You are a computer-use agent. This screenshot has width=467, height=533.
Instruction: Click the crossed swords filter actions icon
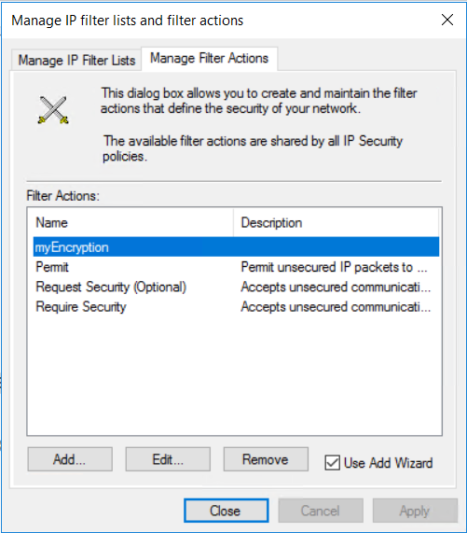(53, 110)
